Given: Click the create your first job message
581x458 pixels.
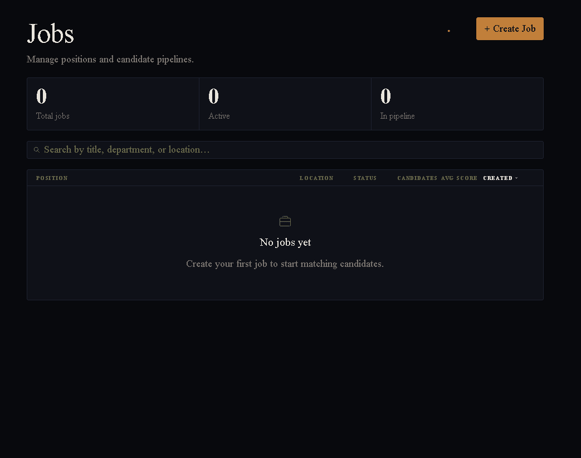Looking at the screenshot, I should 285,264.
